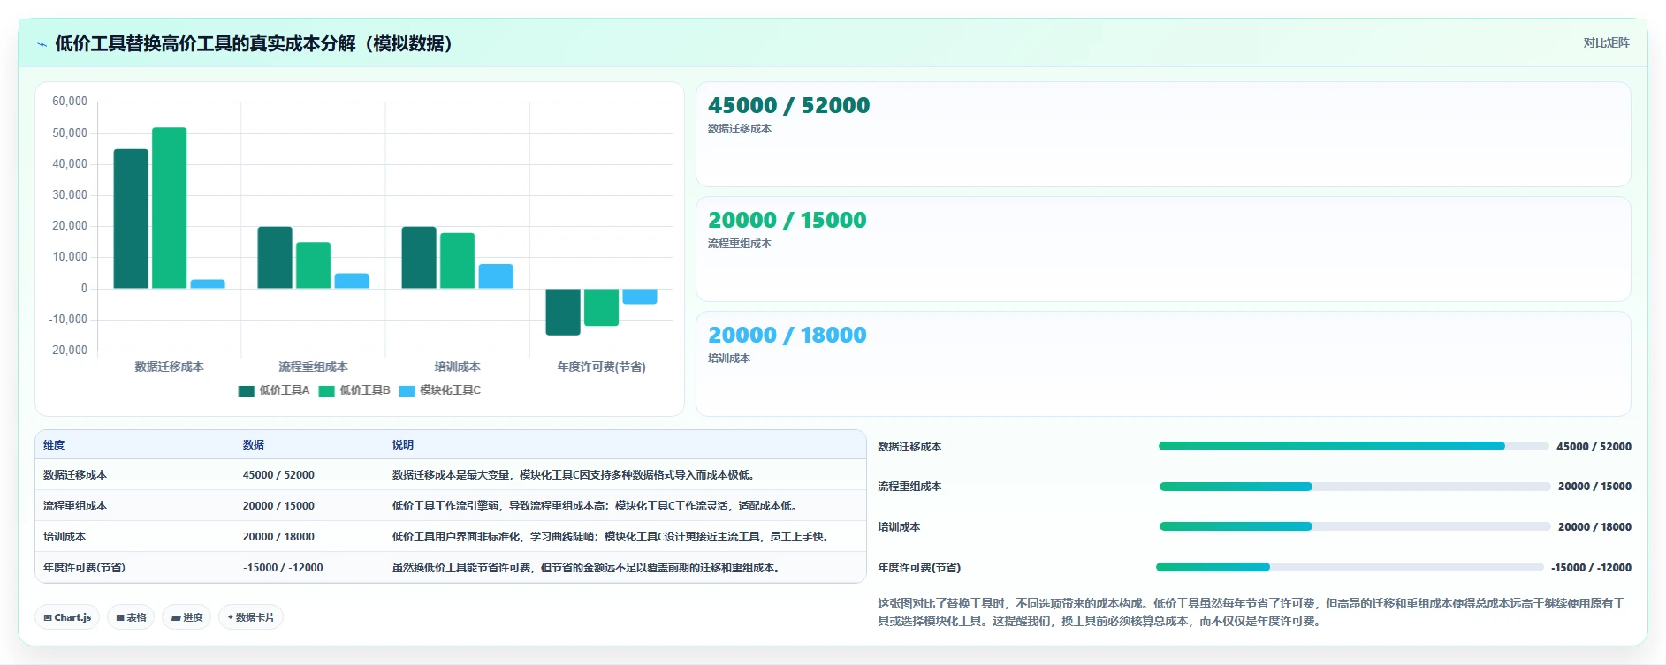The height and width of the screenshot is (665, 1666).
Task: Click the 低价工具B bar for 流程重组成本
Action: 313,266
